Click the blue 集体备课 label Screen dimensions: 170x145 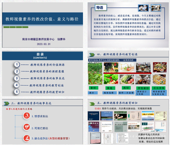(x=109, y=93)
